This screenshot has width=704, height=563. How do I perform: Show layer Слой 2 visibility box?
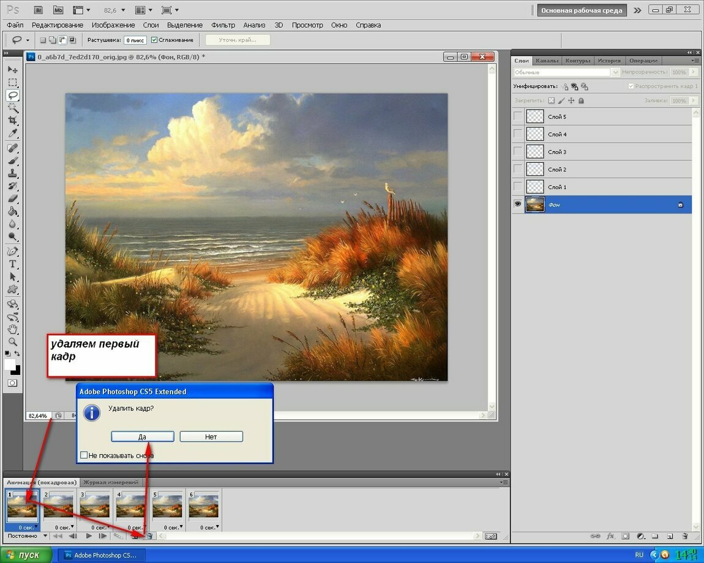coord(518,169)
